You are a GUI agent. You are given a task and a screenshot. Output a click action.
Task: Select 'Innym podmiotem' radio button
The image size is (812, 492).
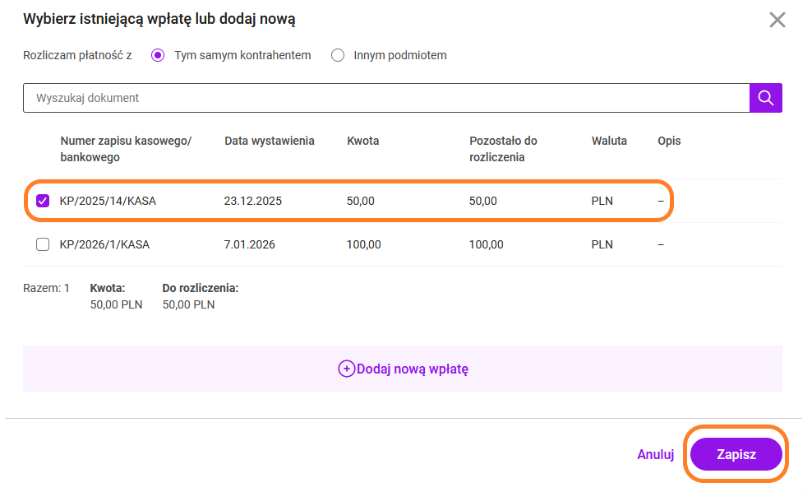coord(338,55)
